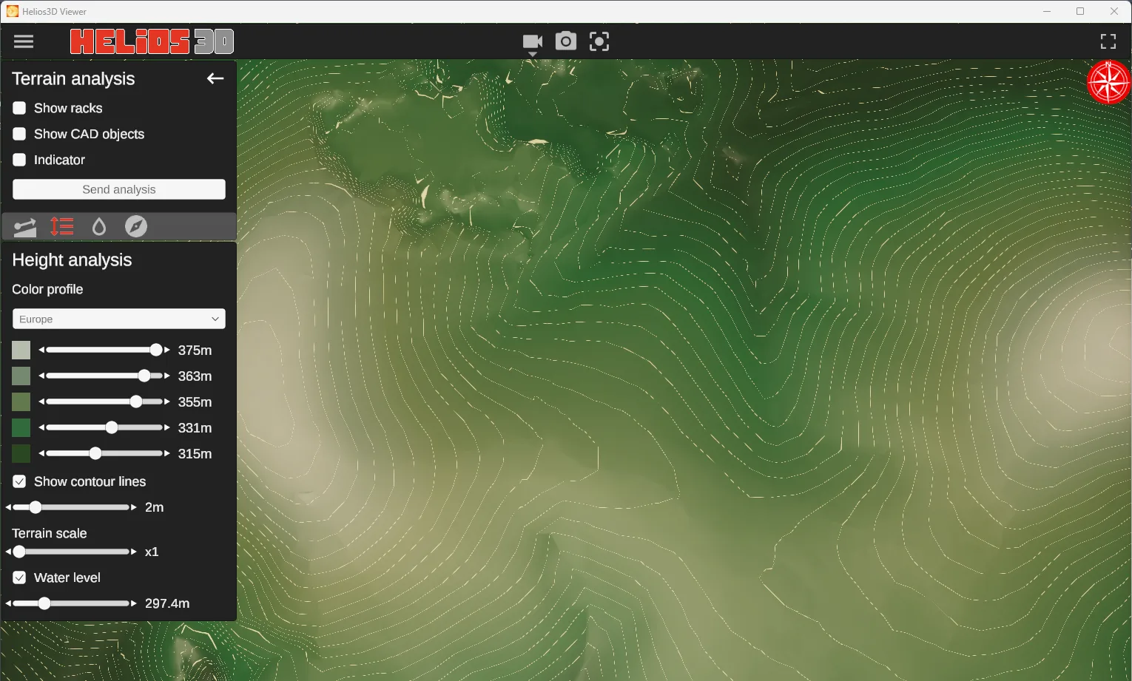Open the Europe color profile dropdown
This screenshot has width=1132, height=681.
pos(118,319)
